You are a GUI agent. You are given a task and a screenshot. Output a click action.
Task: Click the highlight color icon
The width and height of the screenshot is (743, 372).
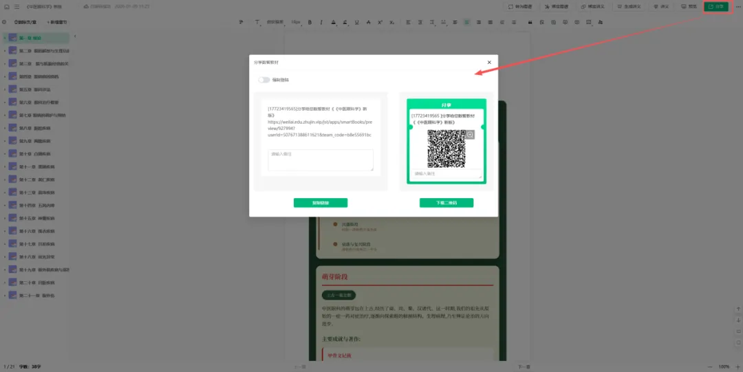345,22
